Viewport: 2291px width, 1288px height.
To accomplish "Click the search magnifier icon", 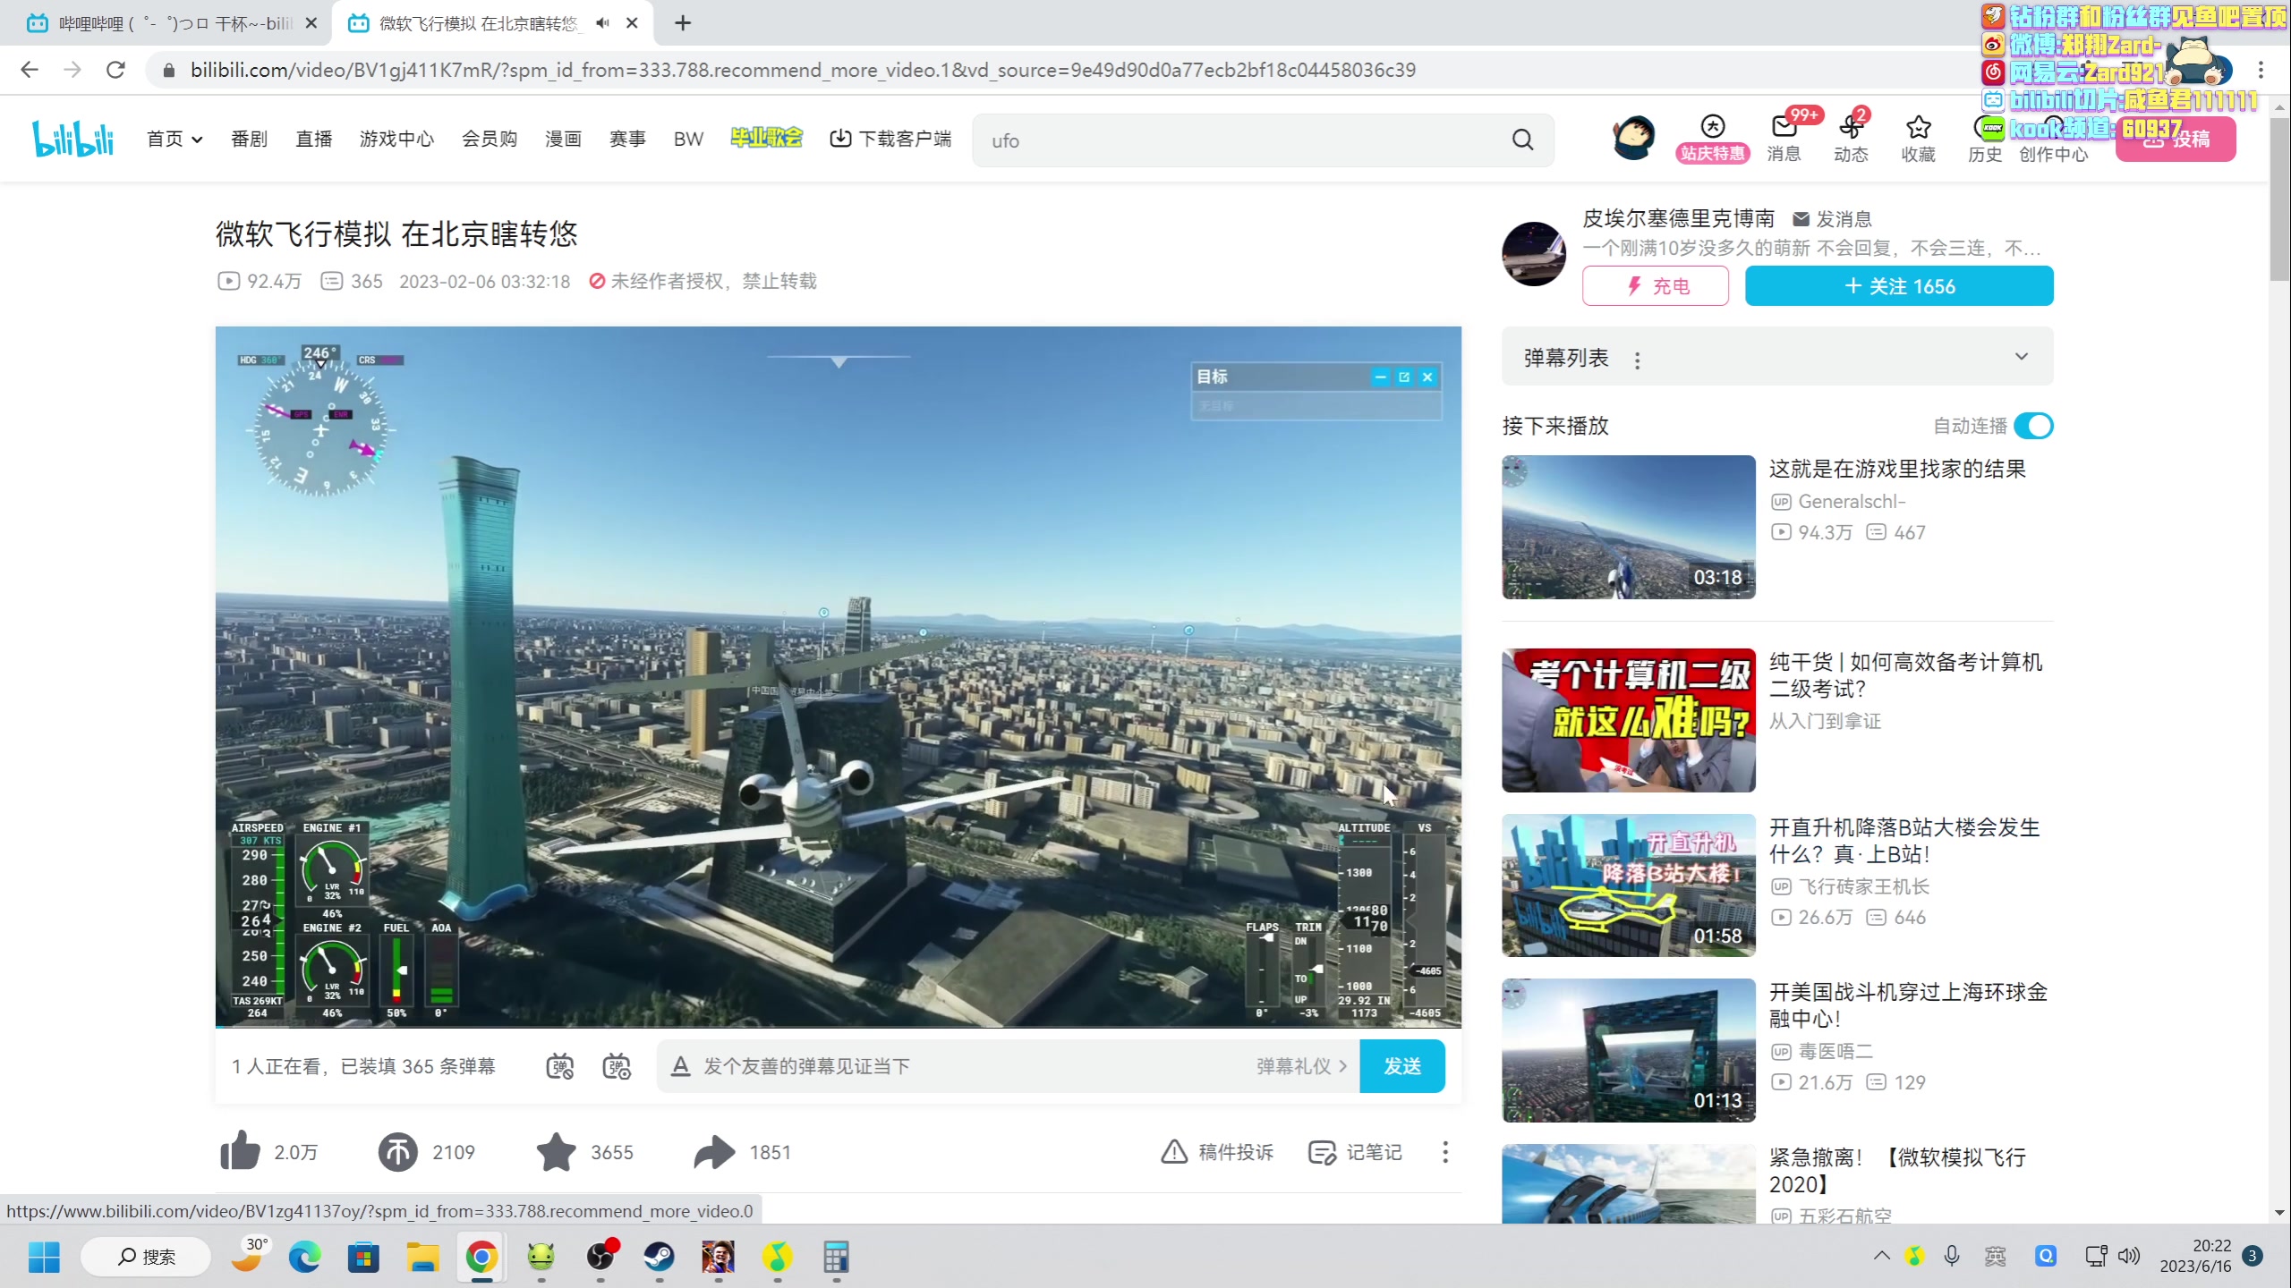I will pyautogui.click(x=1522, y=140).
